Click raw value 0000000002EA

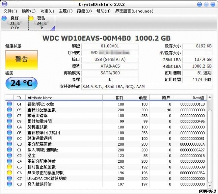pyautogui.click(x=192, y=173)
